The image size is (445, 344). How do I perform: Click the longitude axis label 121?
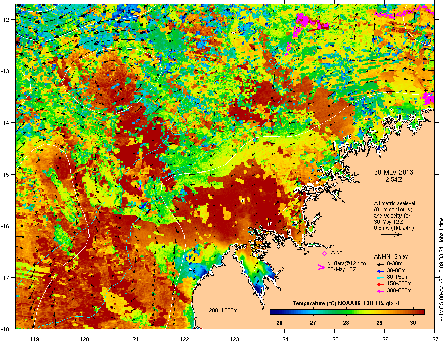click(135, 339)
